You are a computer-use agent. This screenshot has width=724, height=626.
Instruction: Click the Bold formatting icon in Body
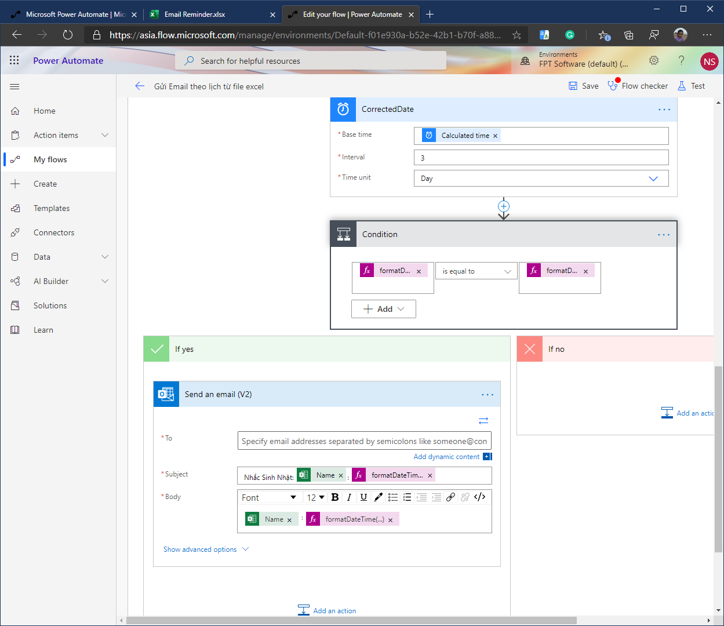335,497
